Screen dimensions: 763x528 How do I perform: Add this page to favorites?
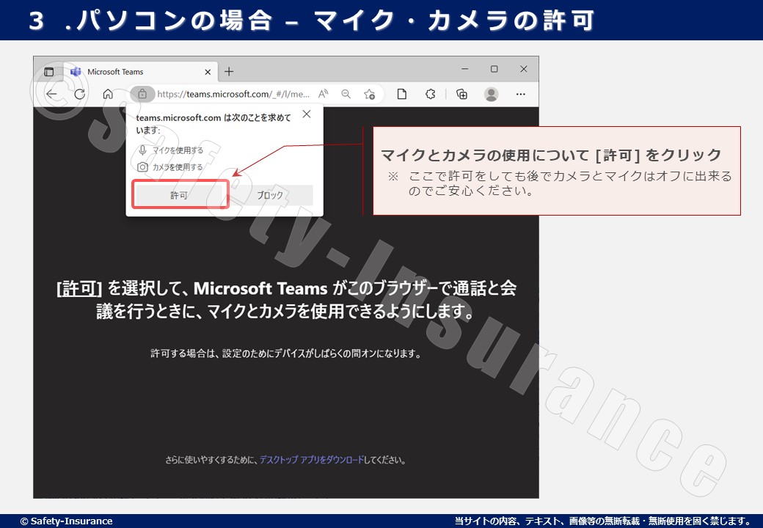click(370, 94)
